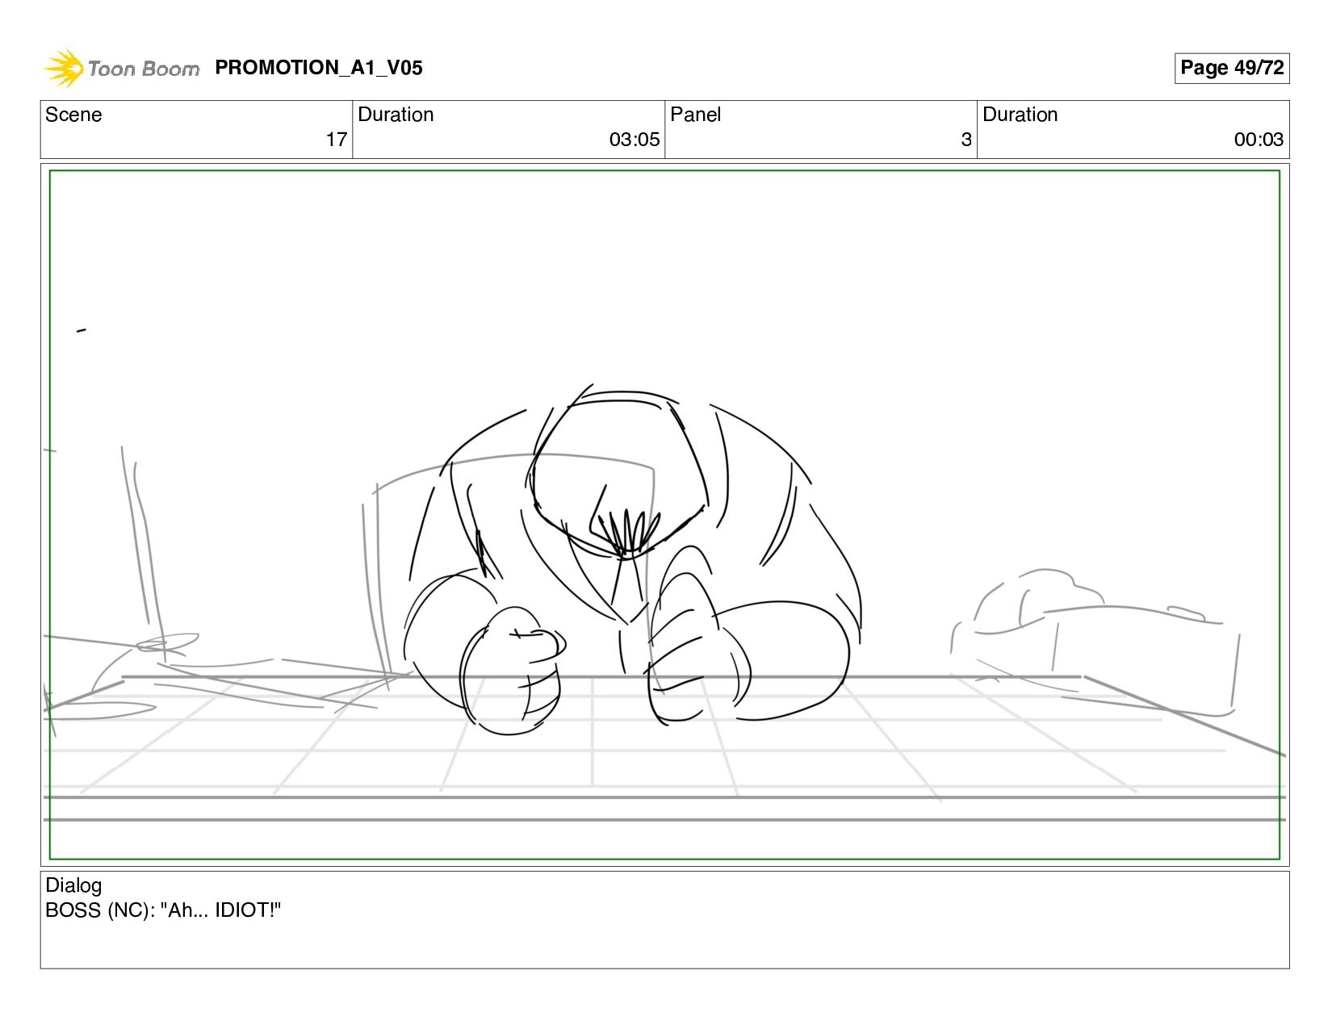Click the 'Scene' header label

pyautogui.click(x=73, y=115)
